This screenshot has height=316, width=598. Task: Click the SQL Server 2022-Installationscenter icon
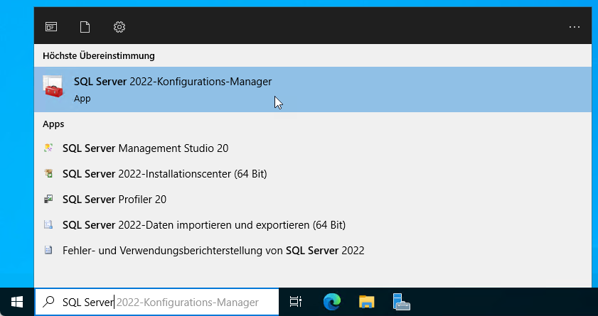(x=48, y=173)
